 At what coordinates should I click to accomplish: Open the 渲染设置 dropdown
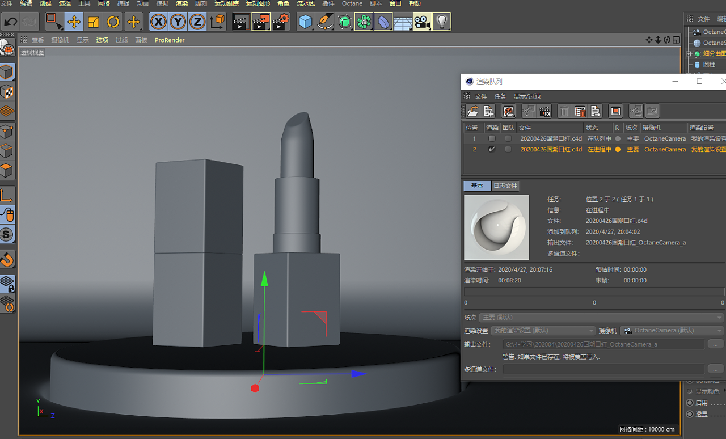pyautogui.click(x=544, y=330)
